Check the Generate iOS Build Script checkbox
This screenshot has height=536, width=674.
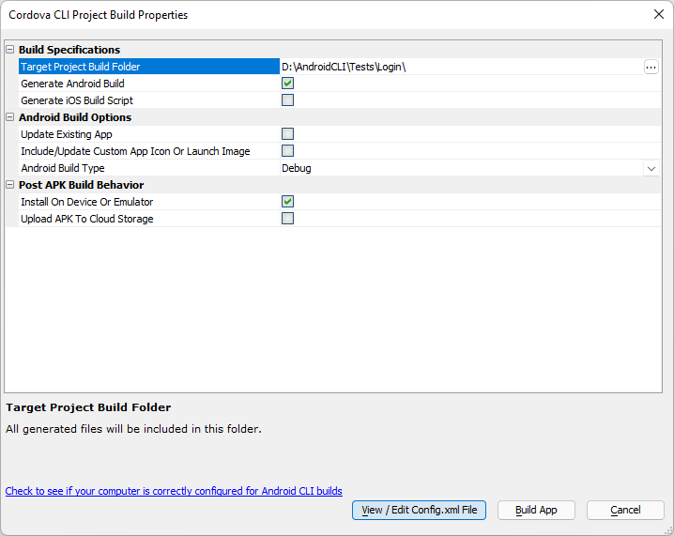click(x=287, y=100)
